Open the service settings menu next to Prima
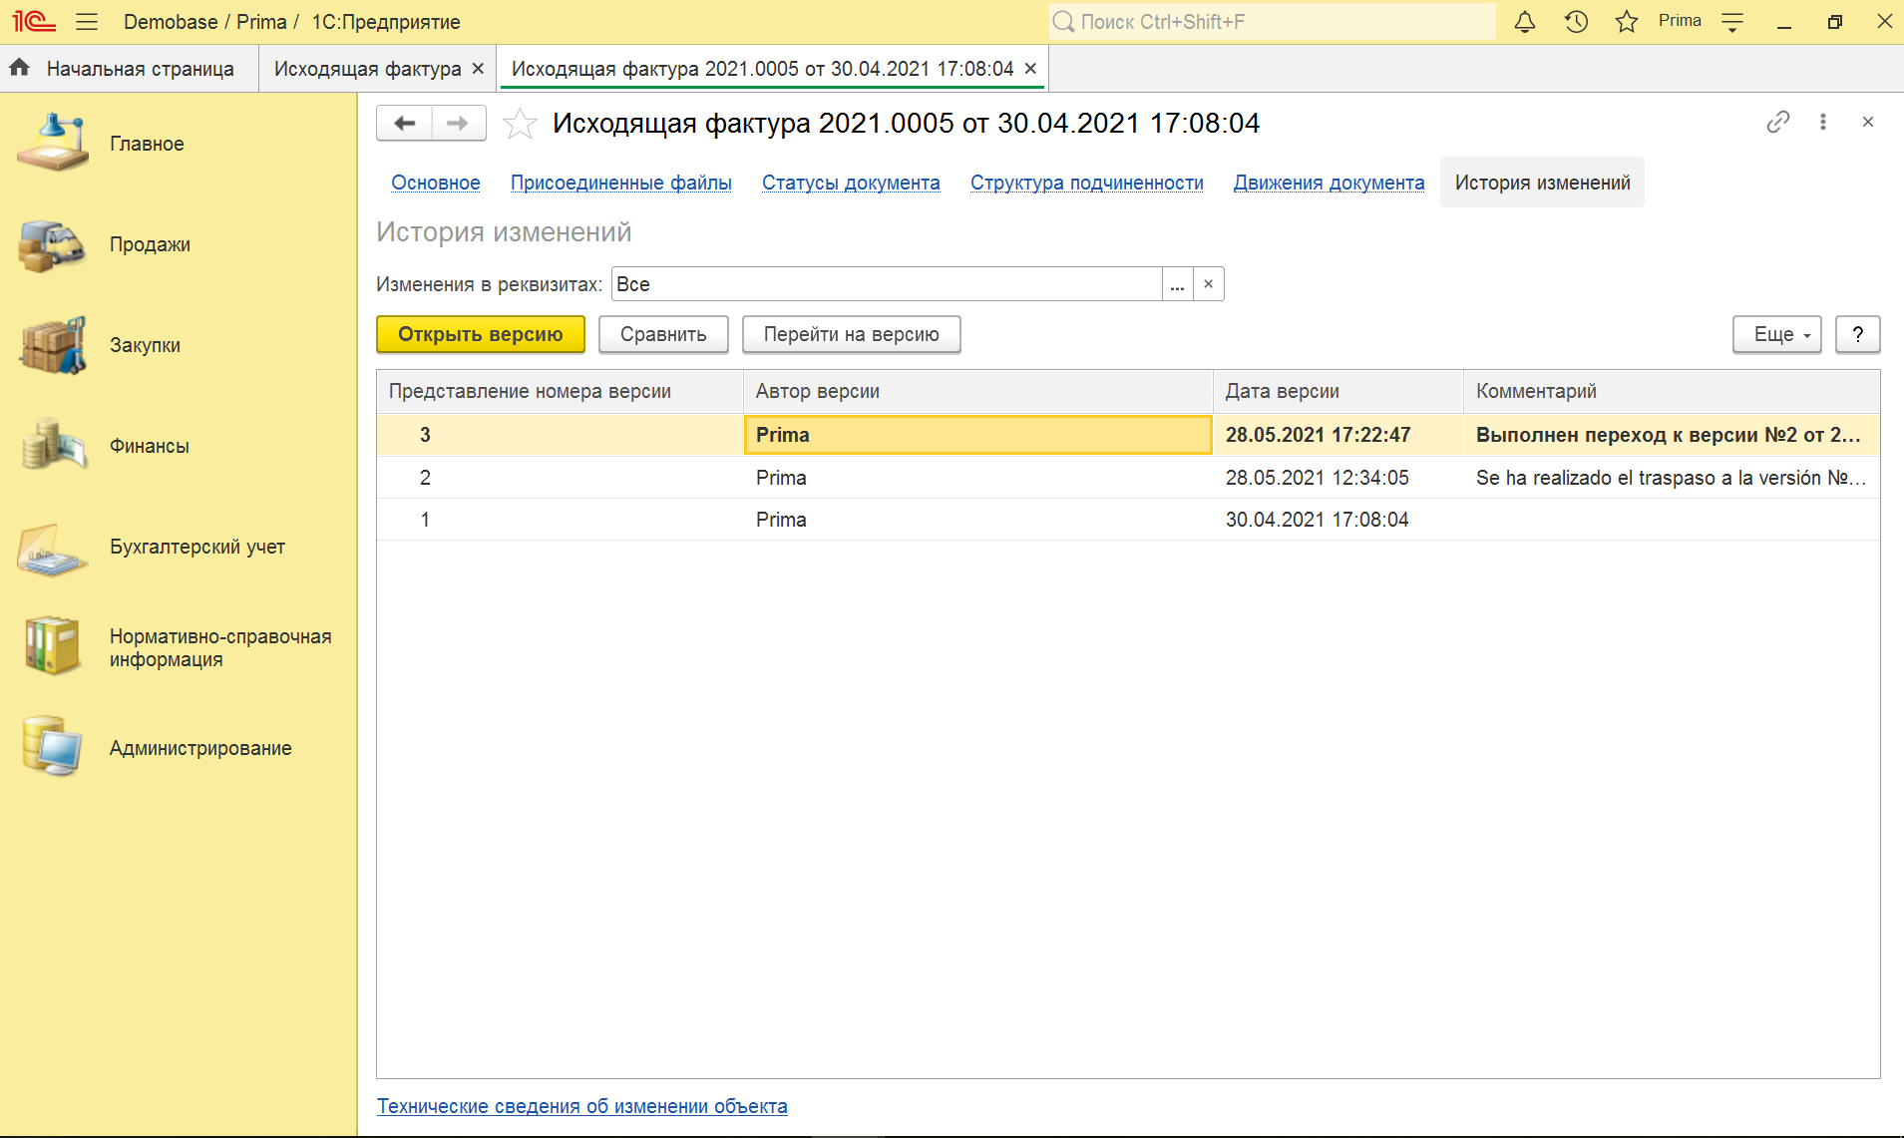This screenshot has width=1904, height=1138. tap(1732, 22)
